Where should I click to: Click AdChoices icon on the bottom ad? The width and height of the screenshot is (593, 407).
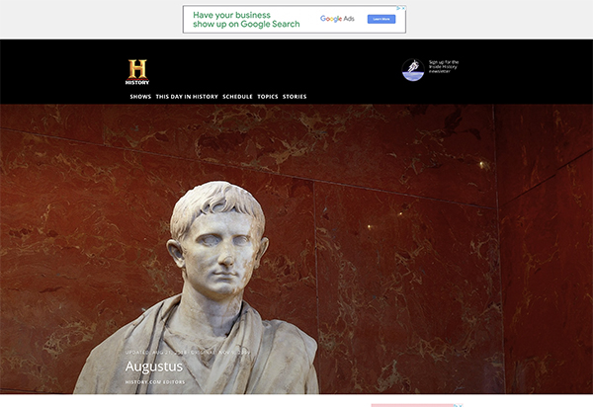click(458, 405)
